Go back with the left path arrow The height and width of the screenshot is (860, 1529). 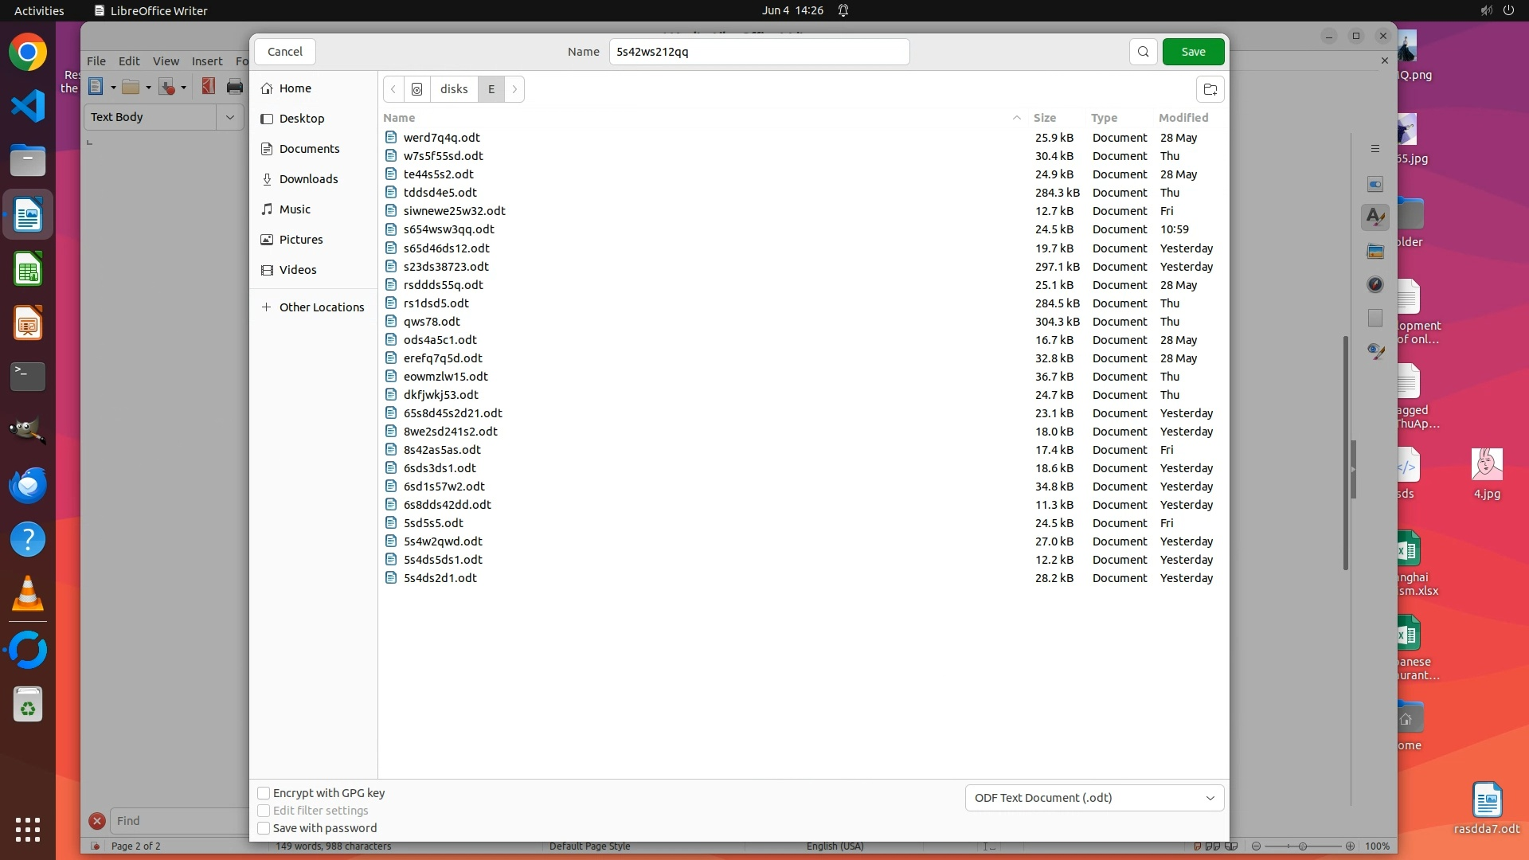393,89
